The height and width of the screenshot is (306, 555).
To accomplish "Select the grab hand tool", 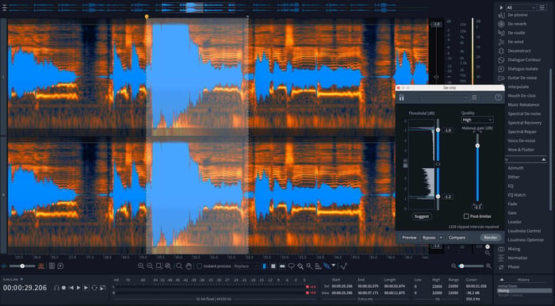I will pyautogui.click(x=189, y=266).
